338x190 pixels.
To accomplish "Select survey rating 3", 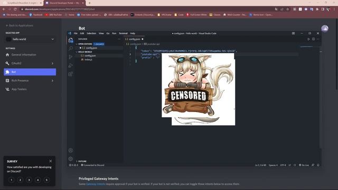I will point(29,180).
